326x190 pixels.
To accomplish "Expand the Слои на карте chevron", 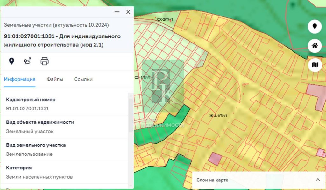I will (317, 180).
